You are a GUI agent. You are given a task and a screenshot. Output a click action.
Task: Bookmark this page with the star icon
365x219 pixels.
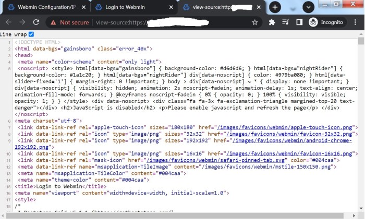click(254, 22)
